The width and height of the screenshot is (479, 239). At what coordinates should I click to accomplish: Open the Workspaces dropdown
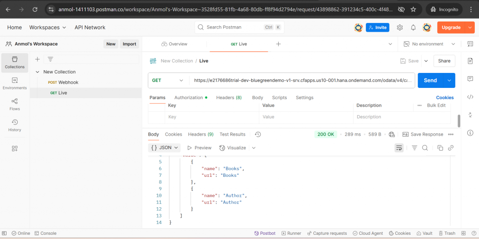48,28
